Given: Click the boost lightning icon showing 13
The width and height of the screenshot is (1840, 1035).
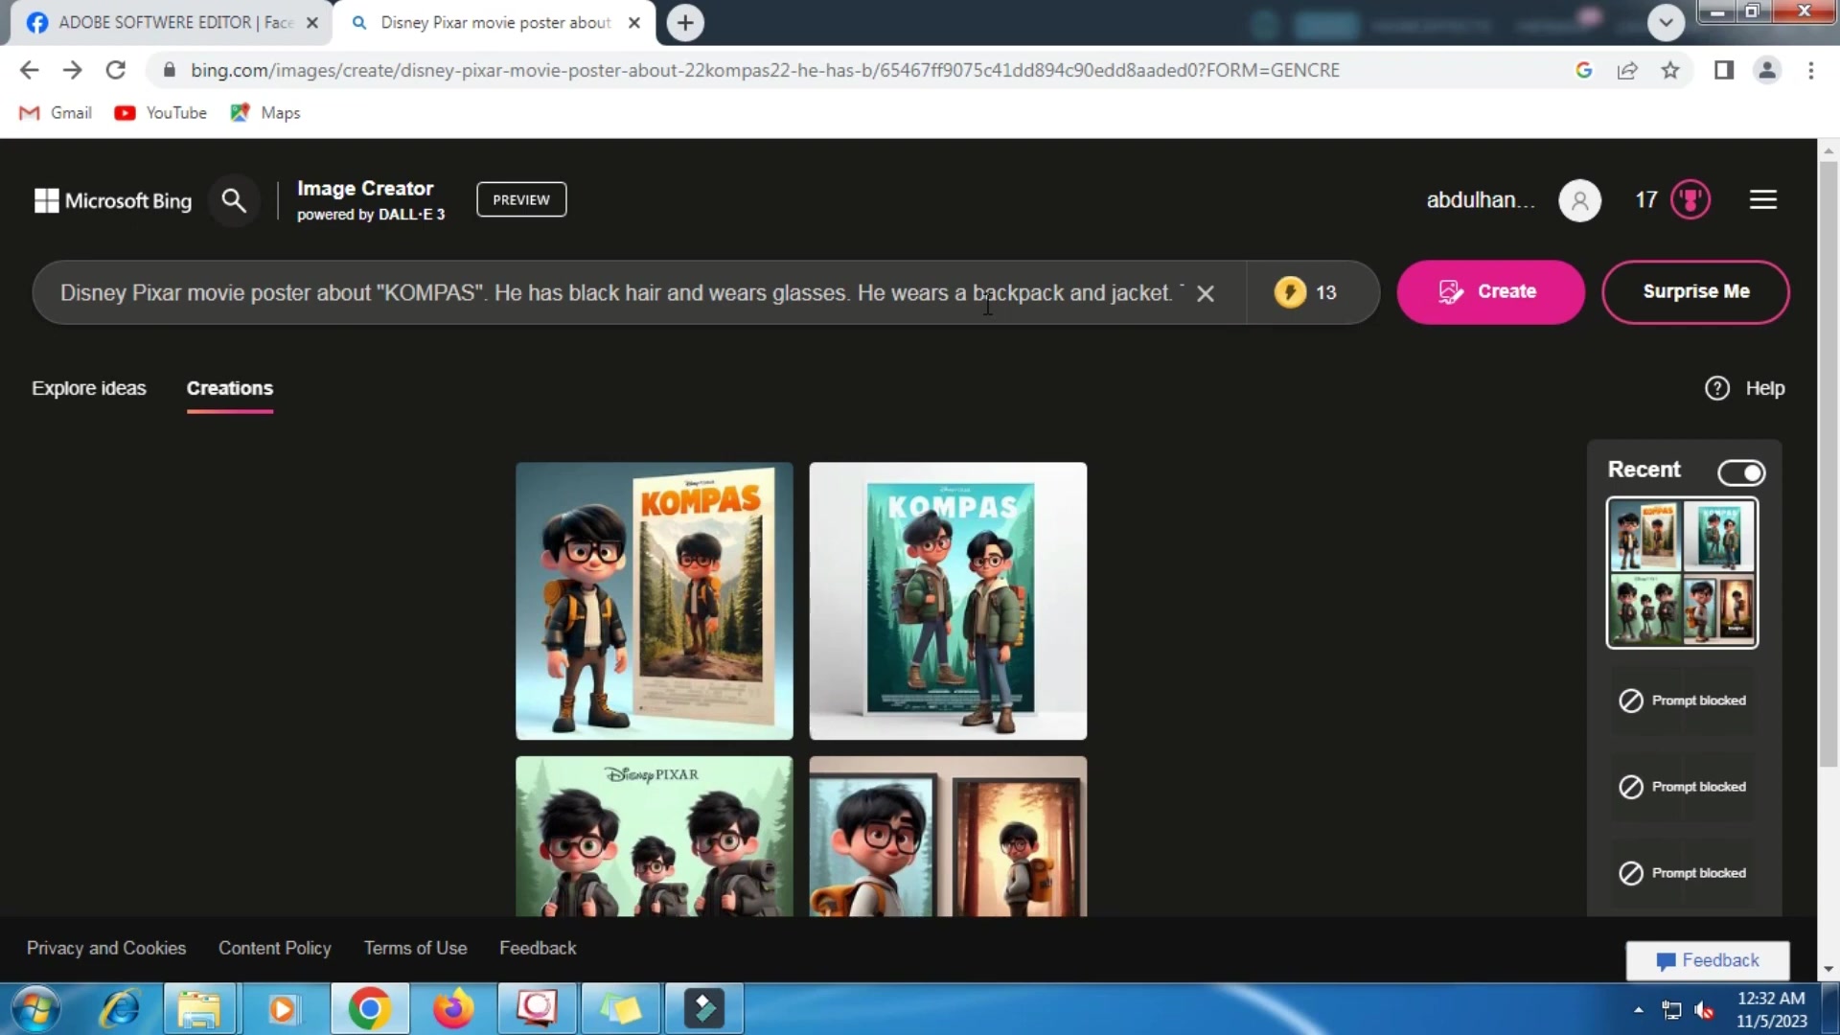Looking at the screenshot, I should [1291, 292].
